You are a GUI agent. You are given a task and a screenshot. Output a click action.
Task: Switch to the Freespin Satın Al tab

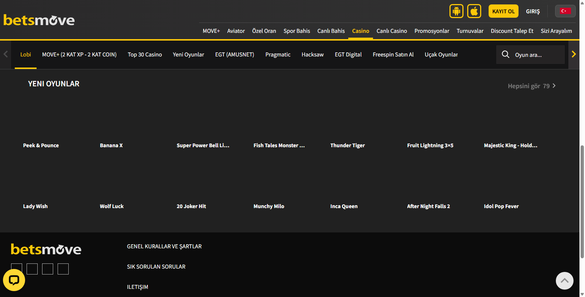pyautogui.click(x=393, y=55)
